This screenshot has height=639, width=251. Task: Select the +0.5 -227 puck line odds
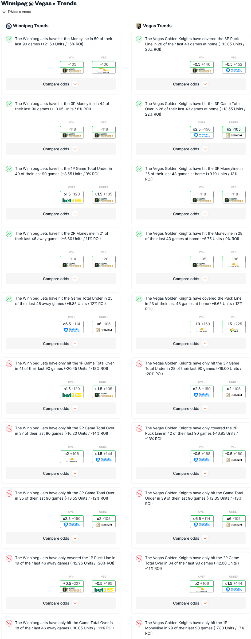tap(72, 583)
